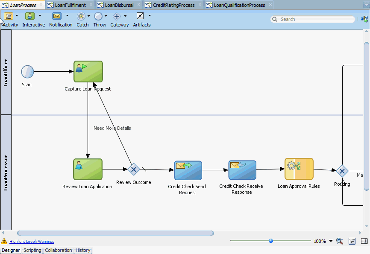Click the icon right of Search box
The height and width of the screenshot is (254, 370).
(x=364, y=19)
